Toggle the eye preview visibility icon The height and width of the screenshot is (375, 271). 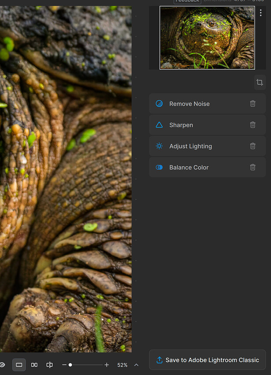coord(3,365)
